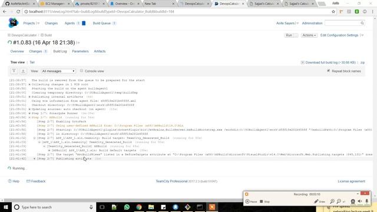Expand the Projects menu arrow
This screenshot has width=377, height=212.
pos(38,24)
